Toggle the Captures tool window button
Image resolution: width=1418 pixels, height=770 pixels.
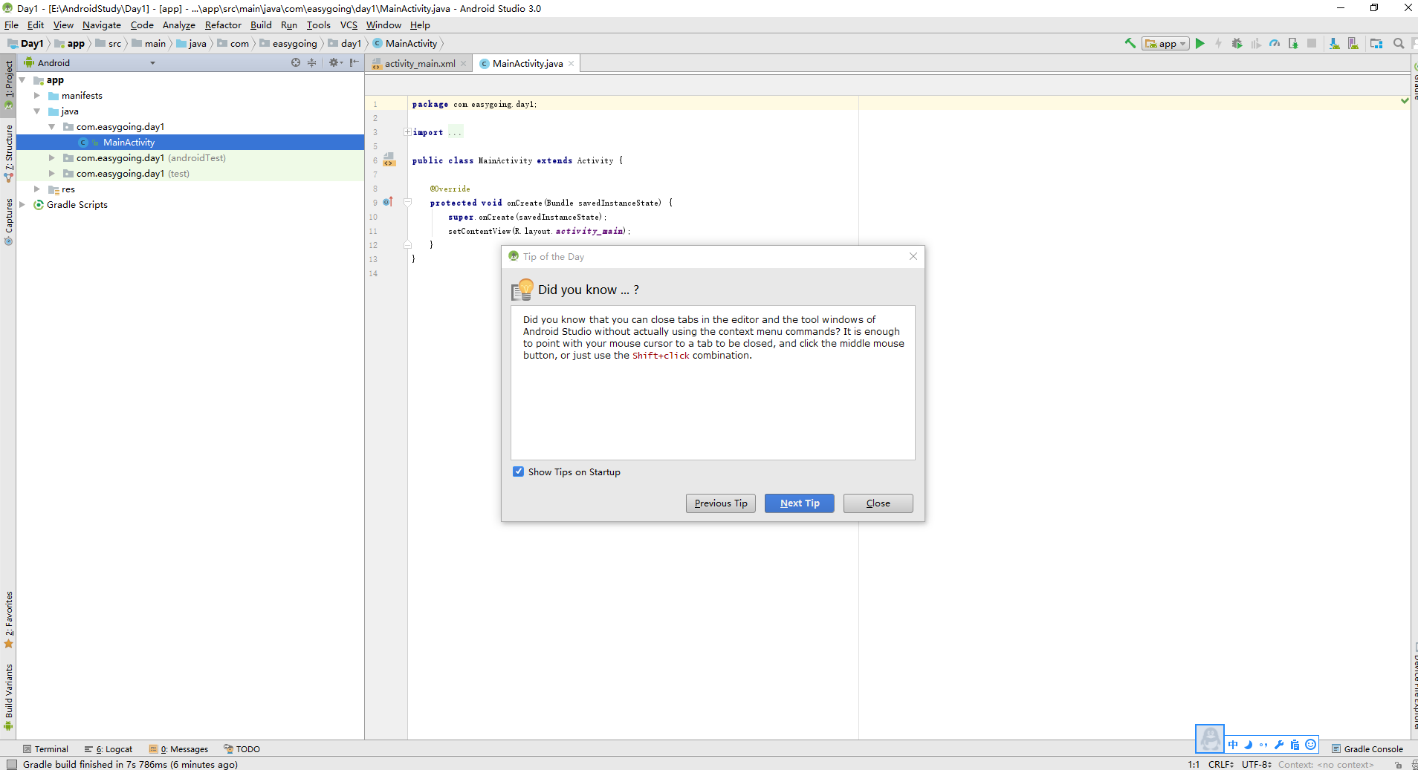(9, 221)
